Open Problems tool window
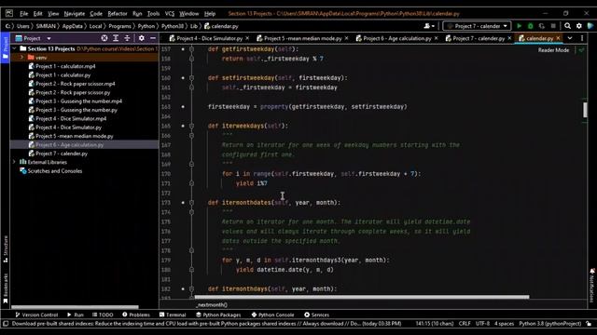The image size is (597, 335). coord(136,315)
